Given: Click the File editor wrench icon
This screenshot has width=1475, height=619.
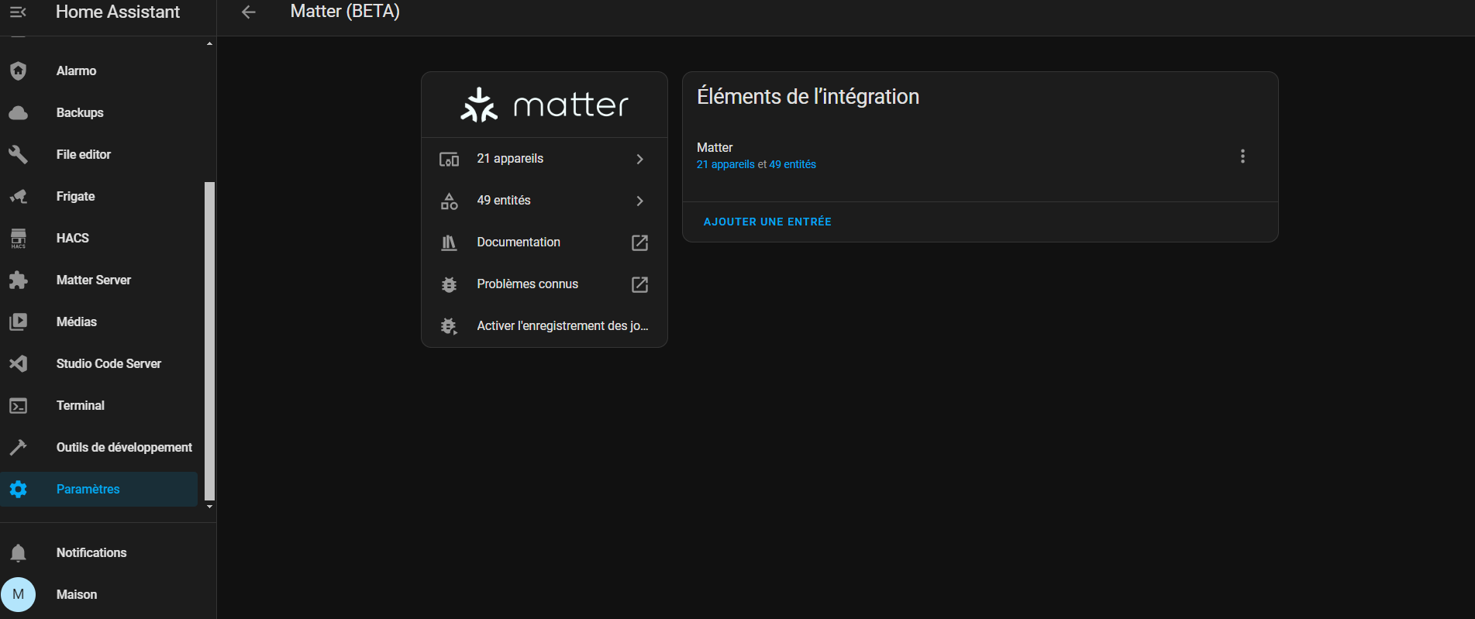Looking at the screenshot, I should pyautogui.click(x=18, y=154).
